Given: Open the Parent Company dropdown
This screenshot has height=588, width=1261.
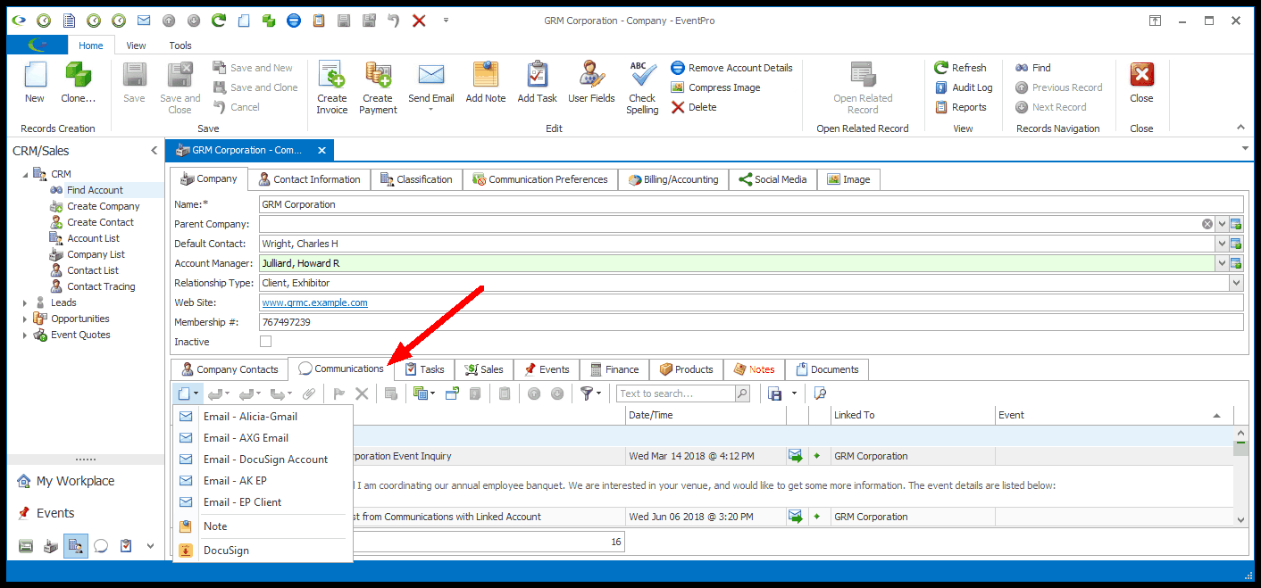Looking at the screenshot, I should [1221, 224].
